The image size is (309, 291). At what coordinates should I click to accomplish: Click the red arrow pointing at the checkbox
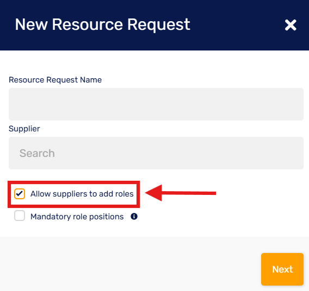pyautogui.click(x=180, y=193)
